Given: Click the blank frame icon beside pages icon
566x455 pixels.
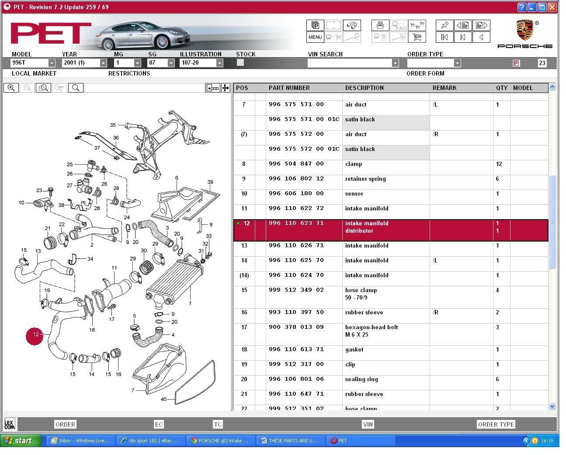Looking at the screenshot, I should point(333,25).
